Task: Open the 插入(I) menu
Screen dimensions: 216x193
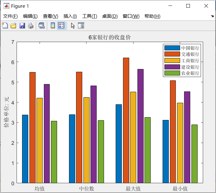Action: tap(70, 16)
